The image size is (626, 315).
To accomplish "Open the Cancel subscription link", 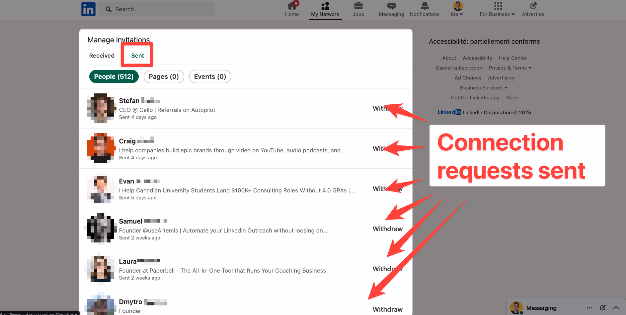I will [x=459, y=68].
